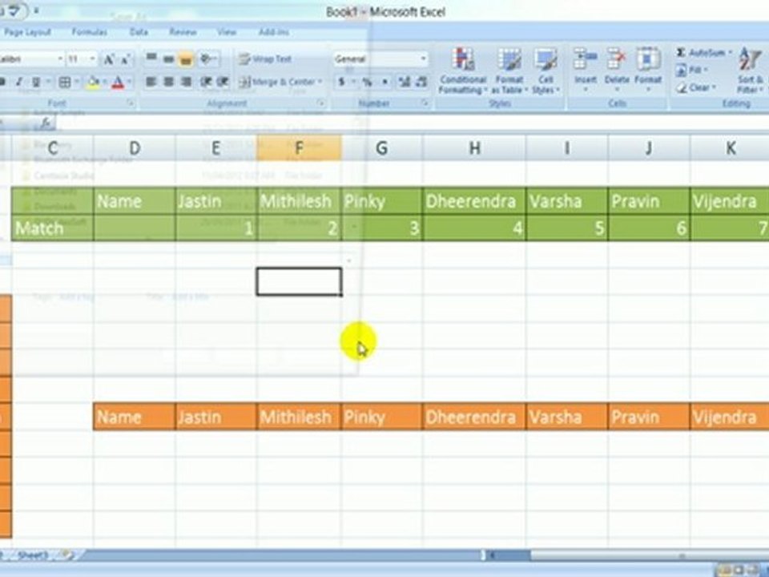Click the Insert cells icon

[x=585, y=59]
